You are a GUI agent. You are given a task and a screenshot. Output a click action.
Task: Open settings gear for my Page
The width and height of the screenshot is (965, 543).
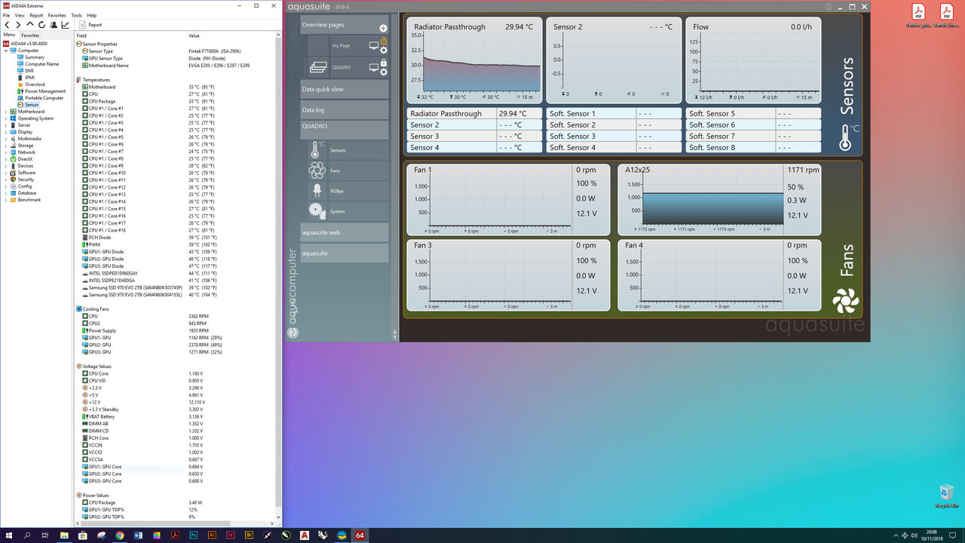pyautogui.click(x=384, y=51)
